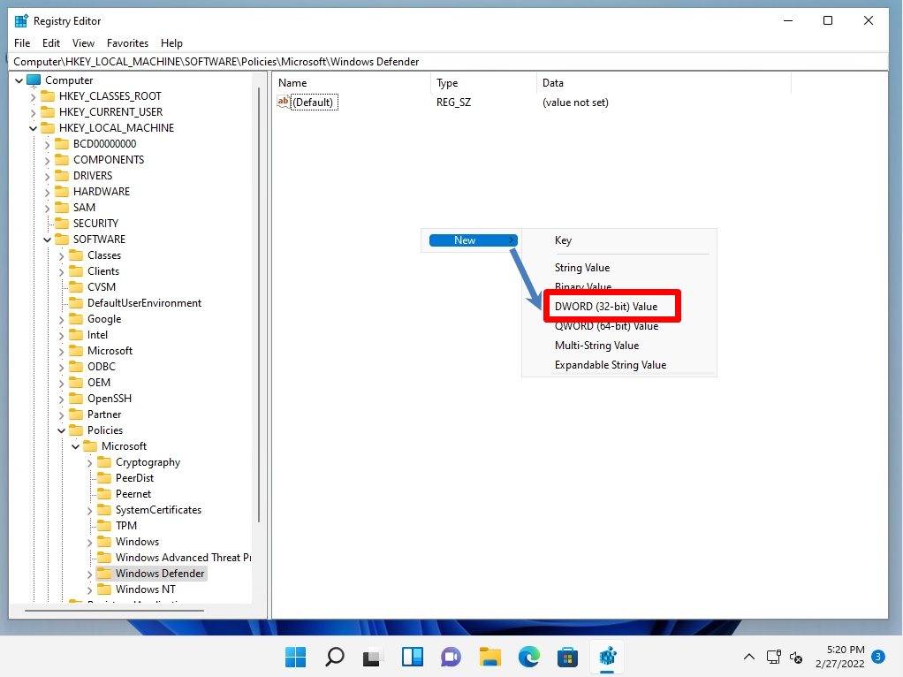This screenshot has width=903, height=677.
Task: Click the TPM folder icon
Action: pos(104,526)
